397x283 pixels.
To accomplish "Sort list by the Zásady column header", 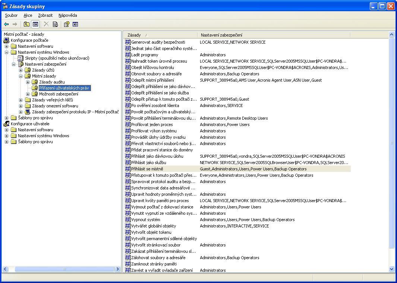I will [x=160, y=35].
